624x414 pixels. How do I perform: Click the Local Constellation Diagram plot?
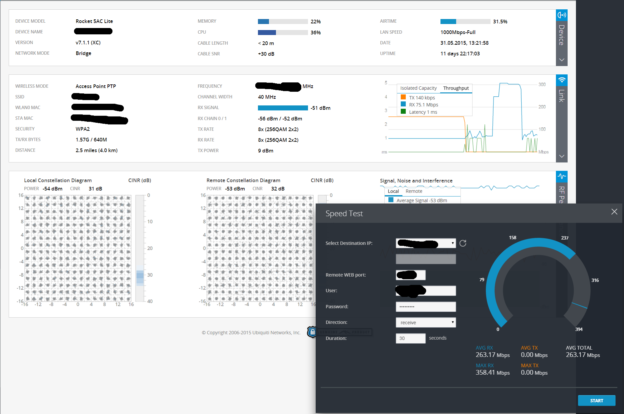[78, 248]
